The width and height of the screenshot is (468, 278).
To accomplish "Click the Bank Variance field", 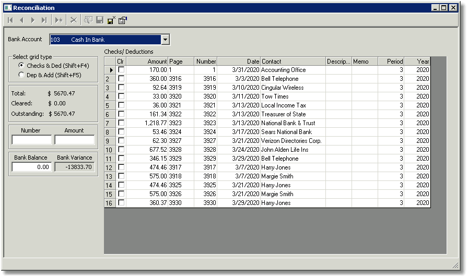I will click(75, 167).
